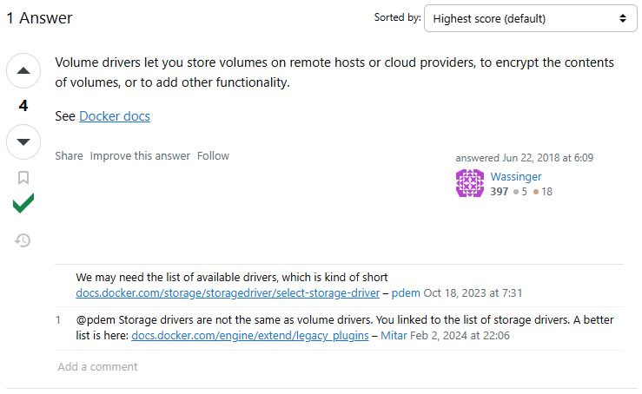Viewport: 642px width, 394px height.
Task: Click the sort dropdown's arrow indicator
Action: (622, 18)
